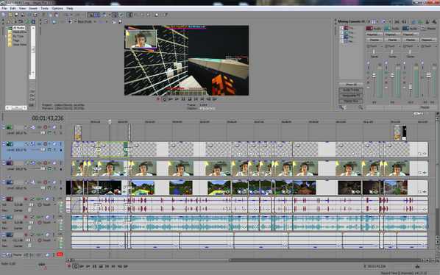440x275 pixels.
Task: Click pan slider on mixer channel 1
Action: 374,52
